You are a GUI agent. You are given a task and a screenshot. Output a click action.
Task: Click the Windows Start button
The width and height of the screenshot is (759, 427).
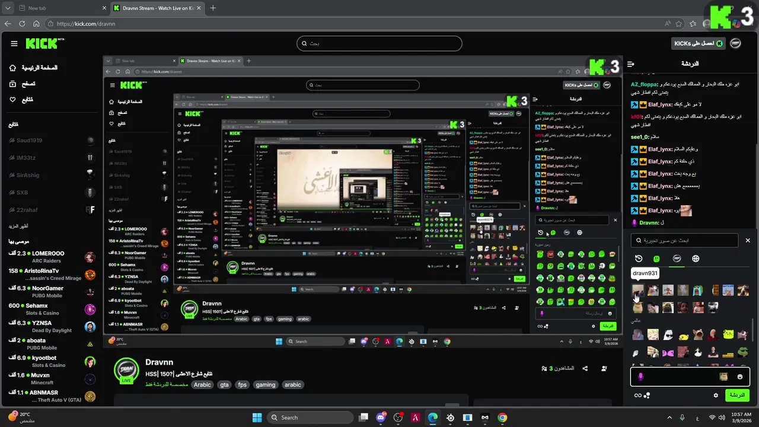pyautogui.click(x=257, y=418)
